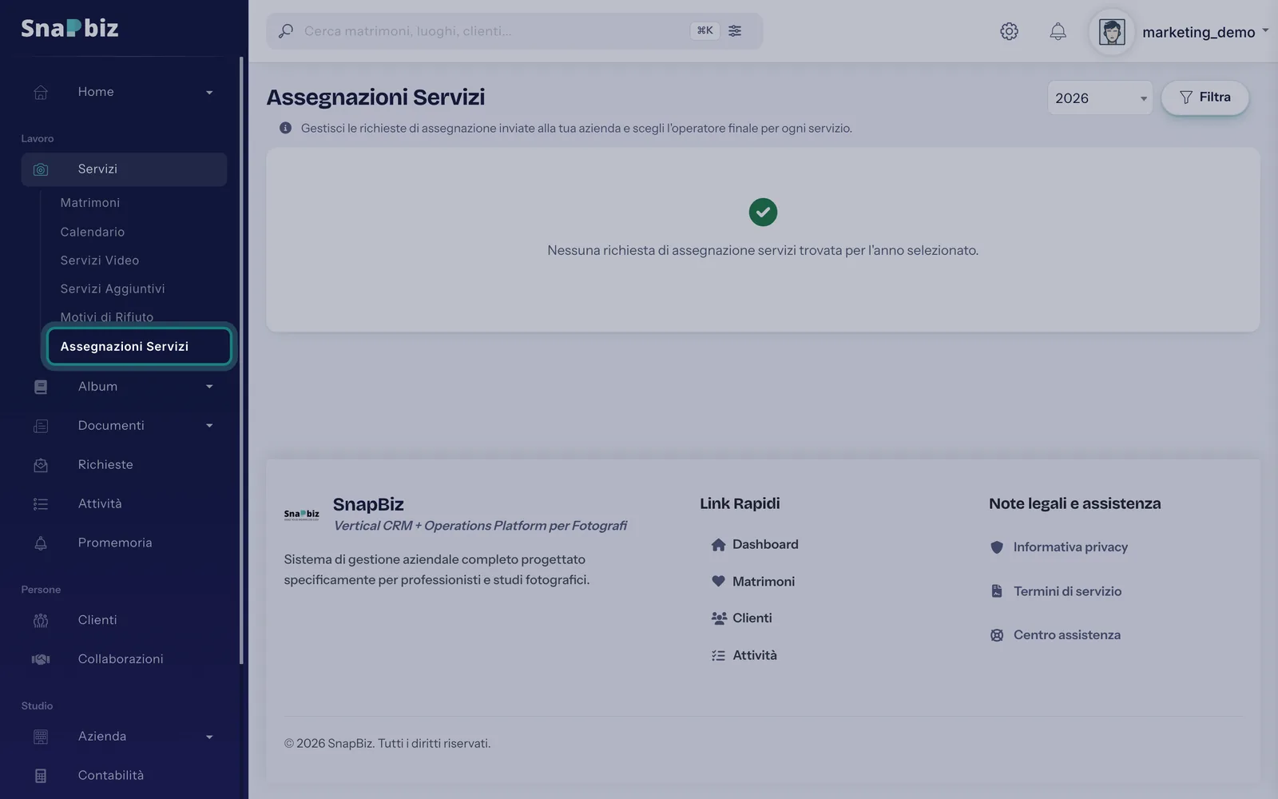The height and width of the screenshot is (799, 1278).
Task: Open Calendario in the sidebar
Action: pyautogui.click(x=93, y=232)
